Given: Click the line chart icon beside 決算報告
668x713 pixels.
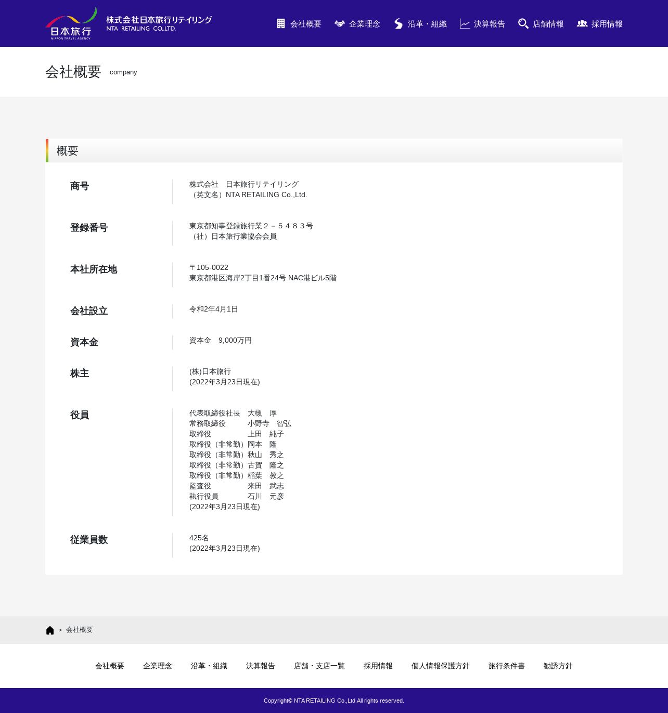Looking at the screenshot, I should tap(465, 24).
